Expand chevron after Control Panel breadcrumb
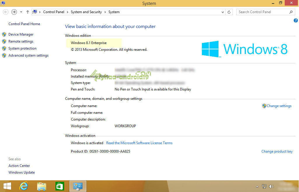Viewport: 299px width, 192px height. pos(67,12)
